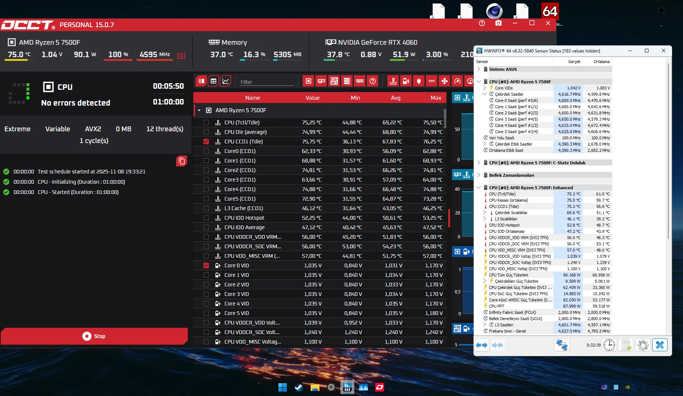The image size is (683, 396).
Task: Show power sensors with plug icon
Action: click(419, 81)
